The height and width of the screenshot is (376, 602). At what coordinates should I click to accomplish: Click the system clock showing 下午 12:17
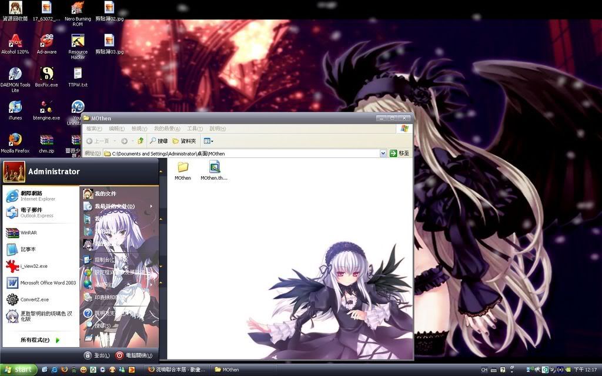[x=585, y=370]
